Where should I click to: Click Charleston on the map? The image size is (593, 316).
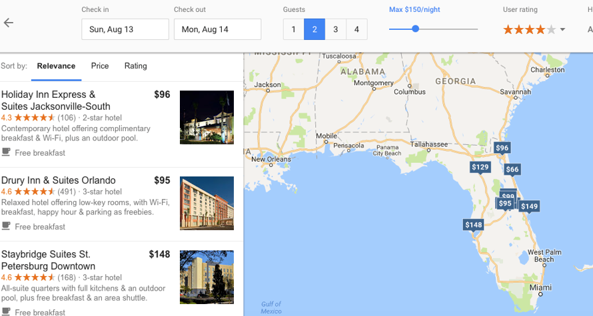tap(547, 69)
